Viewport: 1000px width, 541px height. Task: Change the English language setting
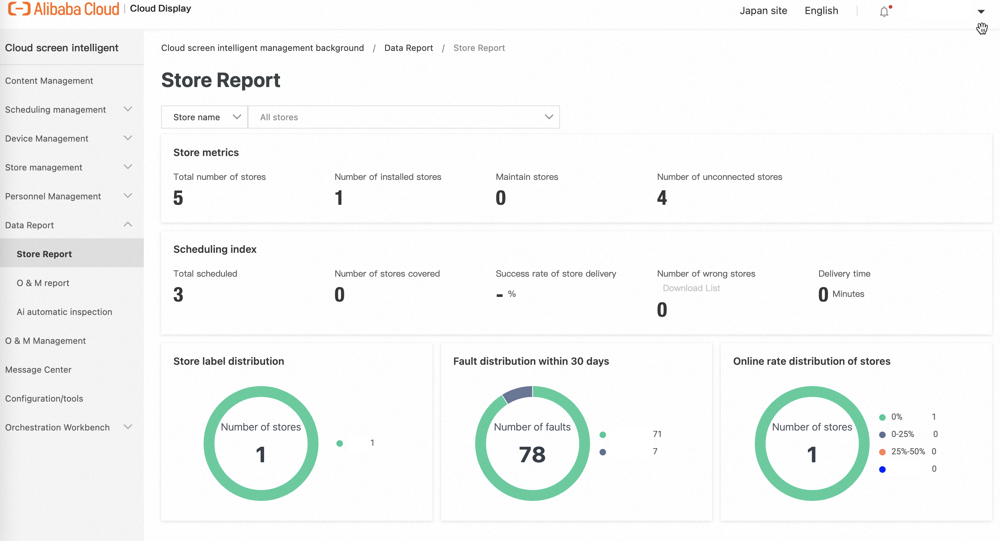coord(821,11)
